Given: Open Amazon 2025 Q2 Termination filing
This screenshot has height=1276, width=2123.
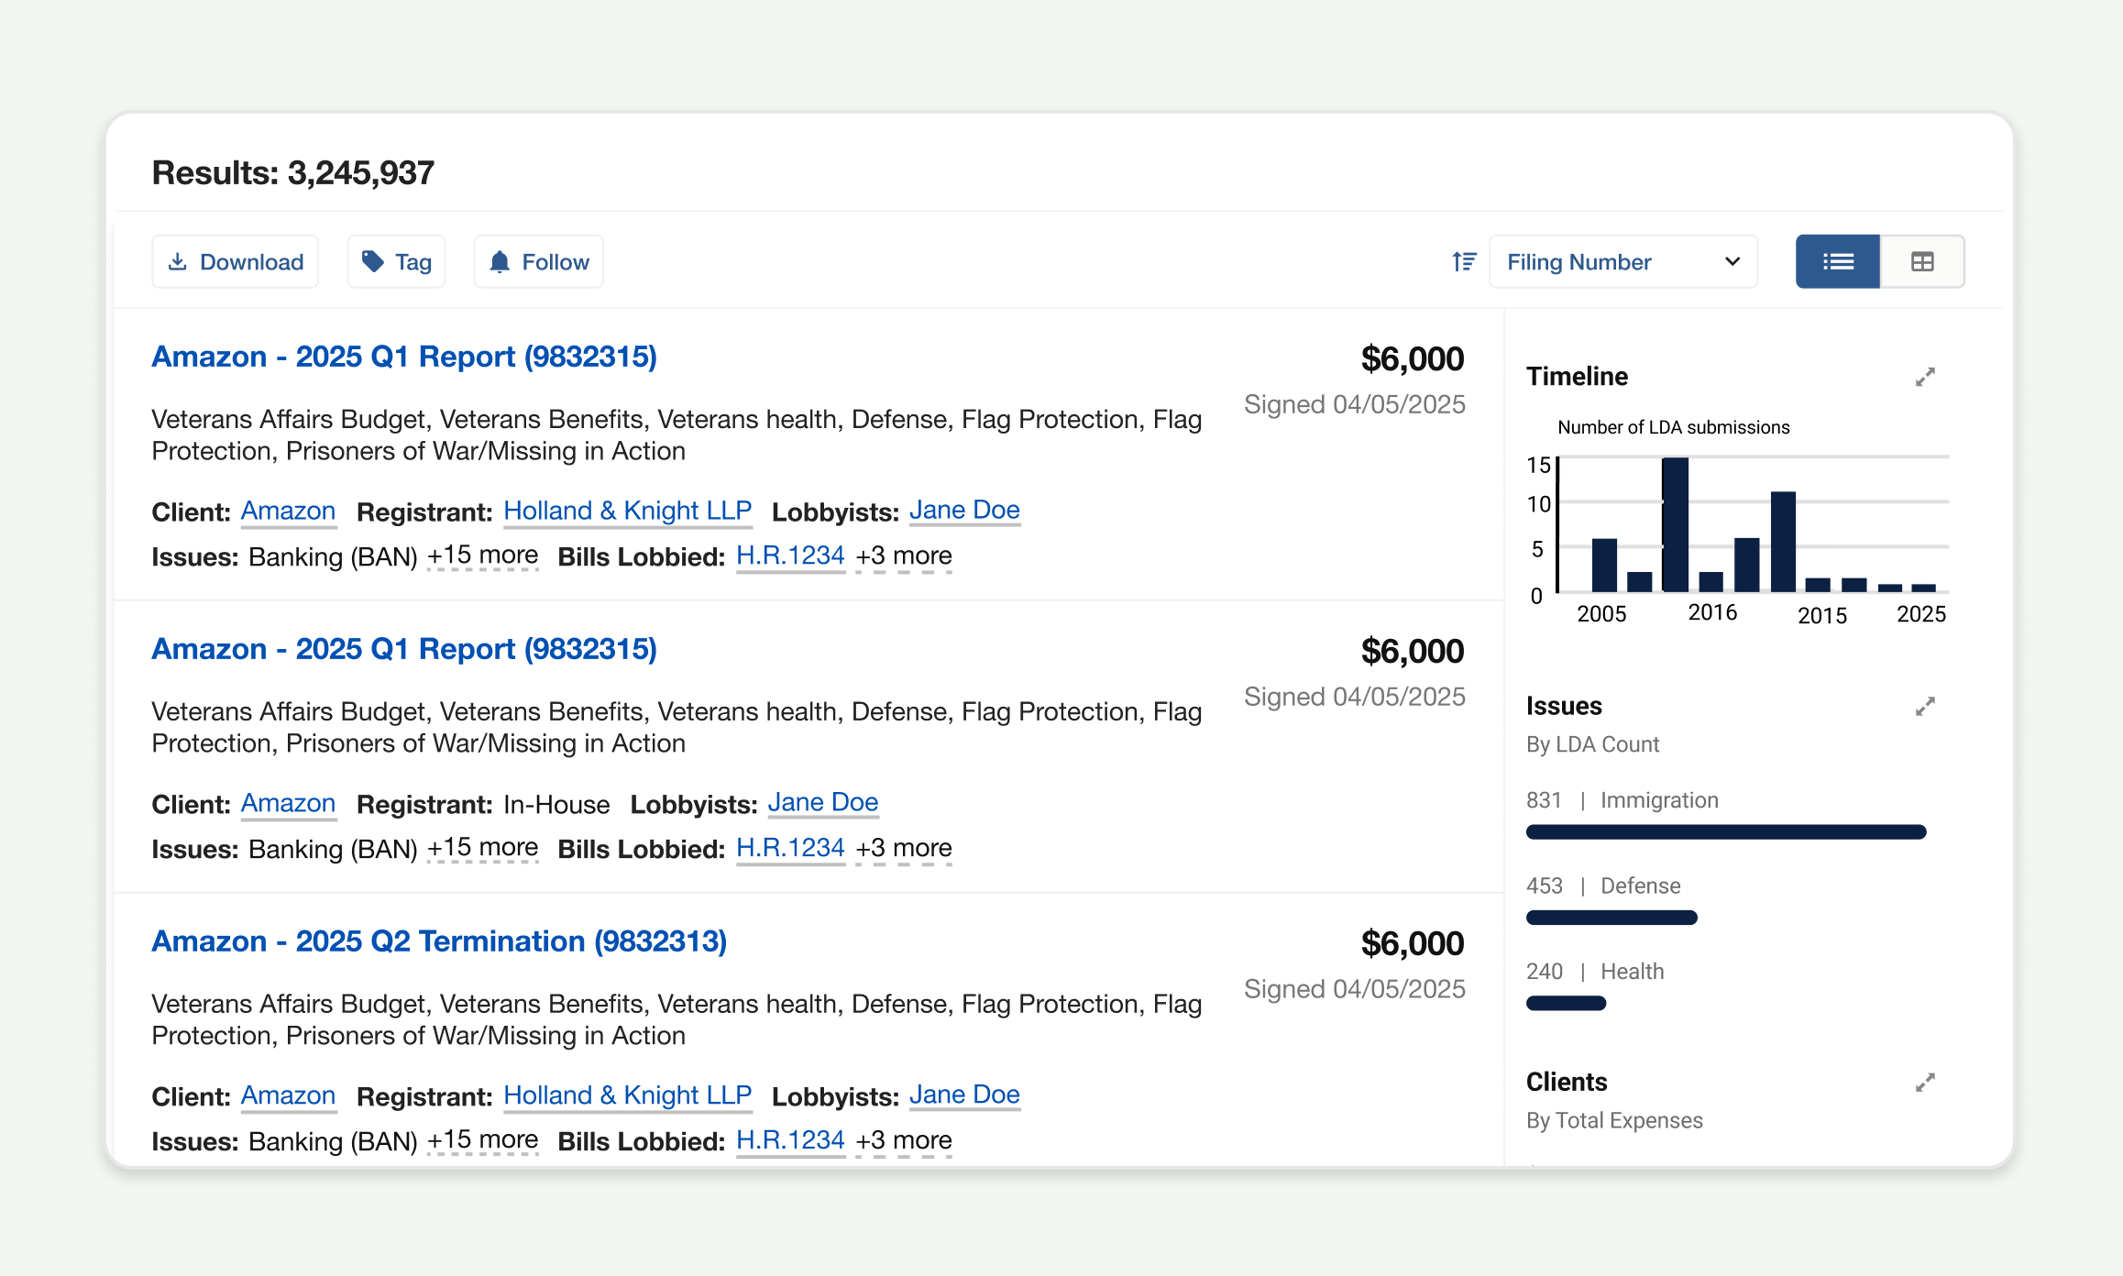Looking at the screenshot, I should pos(438,941).
